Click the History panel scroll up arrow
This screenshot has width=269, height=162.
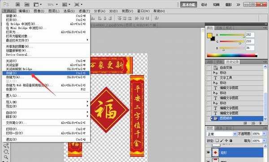click(x=265, y=66)
